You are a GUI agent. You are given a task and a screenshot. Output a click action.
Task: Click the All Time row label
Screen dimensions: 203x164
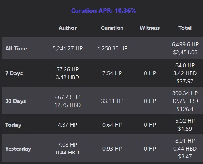[16, 48]
